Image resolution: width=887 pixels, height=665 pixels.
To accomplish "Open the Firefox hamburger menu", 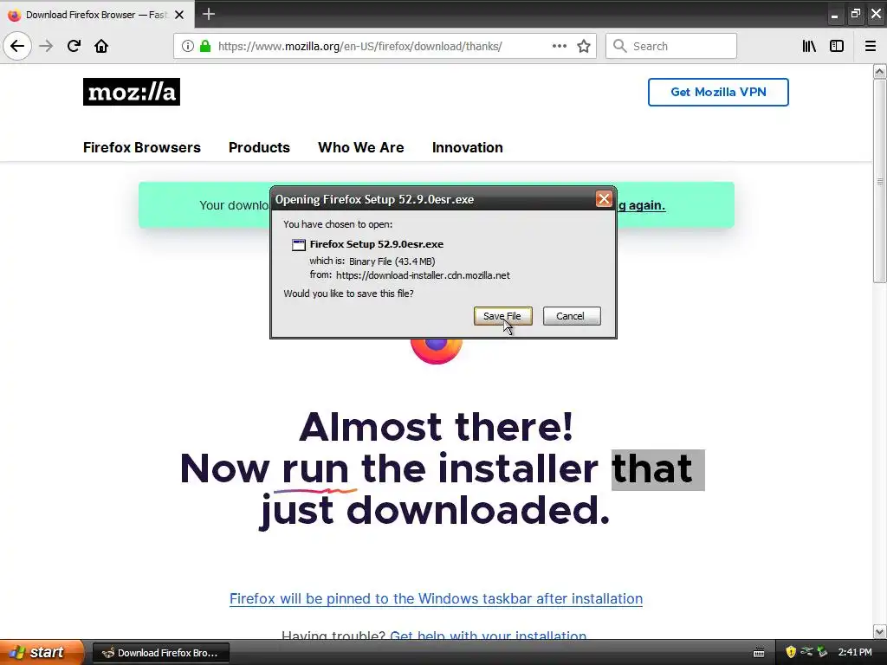I will pos(871,46).
